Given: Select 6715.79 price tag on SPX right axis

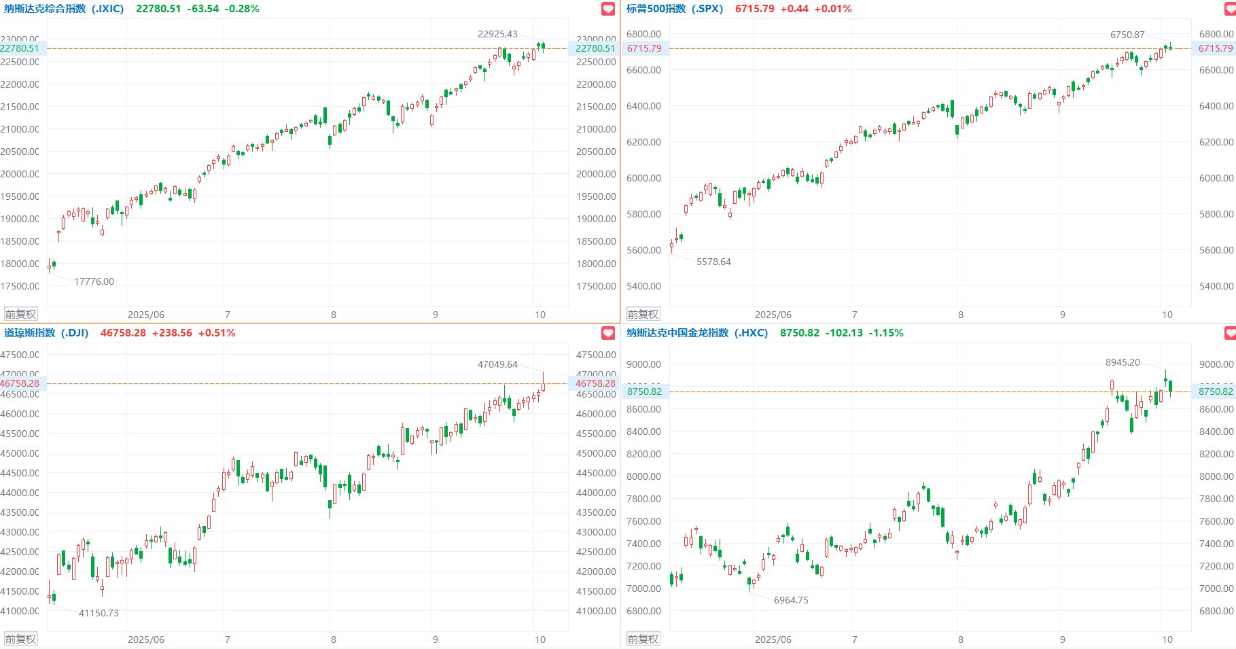Looking at the screenshot, I should [1215, 48].
